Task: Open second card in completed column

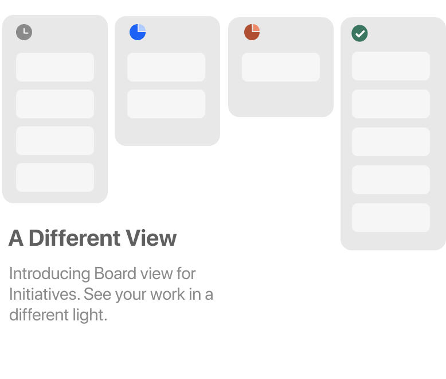Action: pyautogui.click(x=391, y=104)
